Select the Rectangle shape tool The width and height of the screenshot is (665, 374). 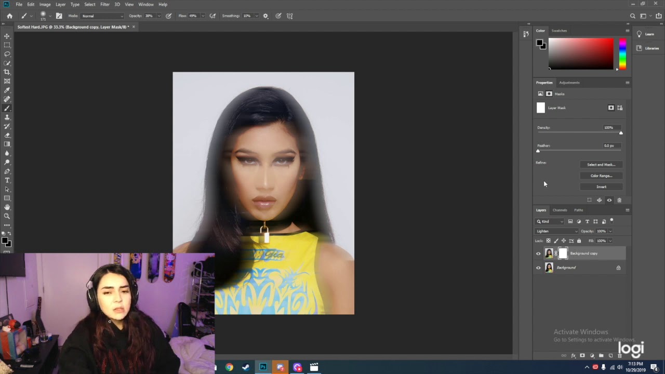pyautogui.click(x=7, y=198)
